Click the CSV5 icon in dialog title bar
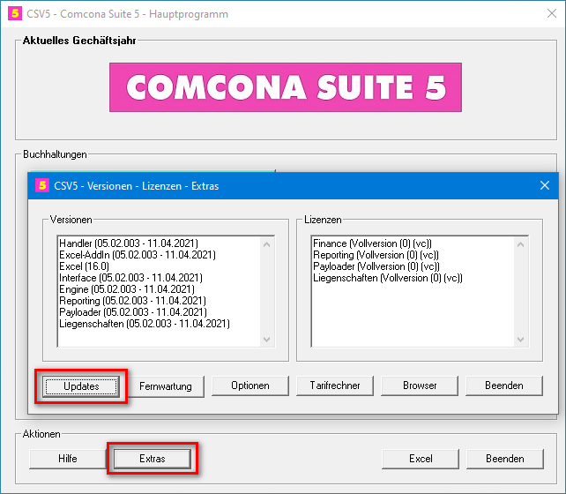This screenshot has height=494, width=566. pos(42,185)
